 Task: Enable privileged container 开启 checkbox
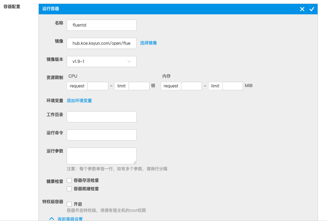click(x=69, y=204)
